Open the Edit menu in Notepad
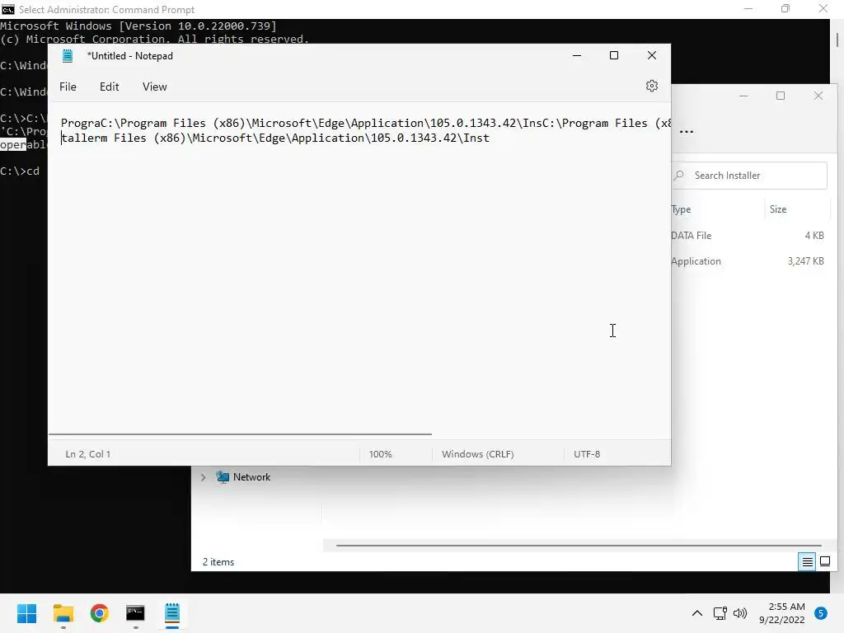Screen dimensions: 844x633 click(x=110, y=87)
